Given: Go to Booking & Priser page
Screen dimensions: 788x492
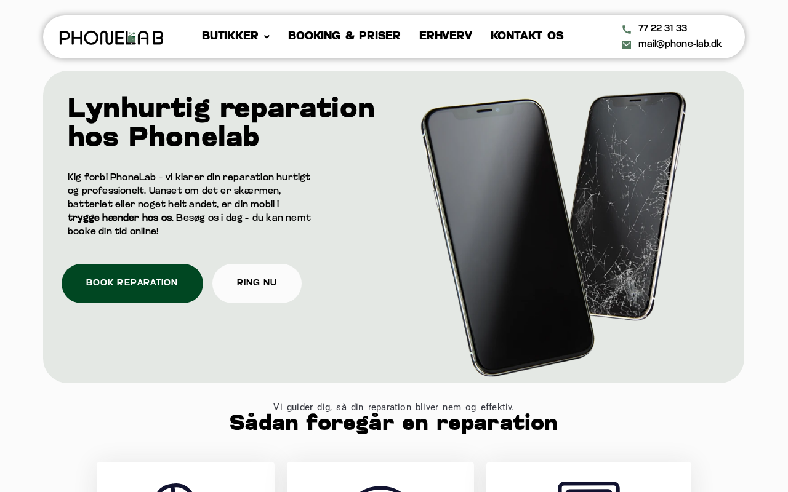Looking at the screenshot, I should tap(344, 36).
